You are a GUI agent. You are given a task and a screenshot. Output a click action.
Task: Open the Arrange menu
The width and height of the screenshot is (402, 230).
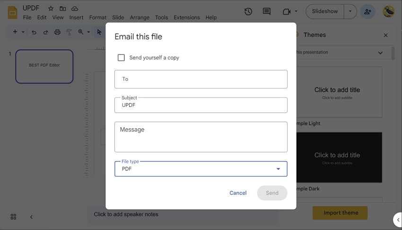point(140,18)
